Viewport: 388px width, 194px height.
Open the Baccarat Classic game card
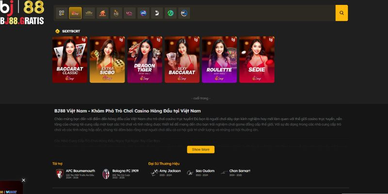70,60
